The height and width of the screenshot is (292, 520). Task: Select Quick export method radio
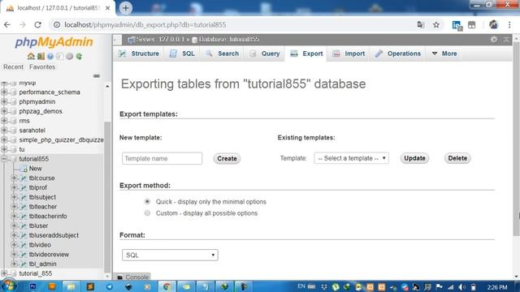(147, 202)
